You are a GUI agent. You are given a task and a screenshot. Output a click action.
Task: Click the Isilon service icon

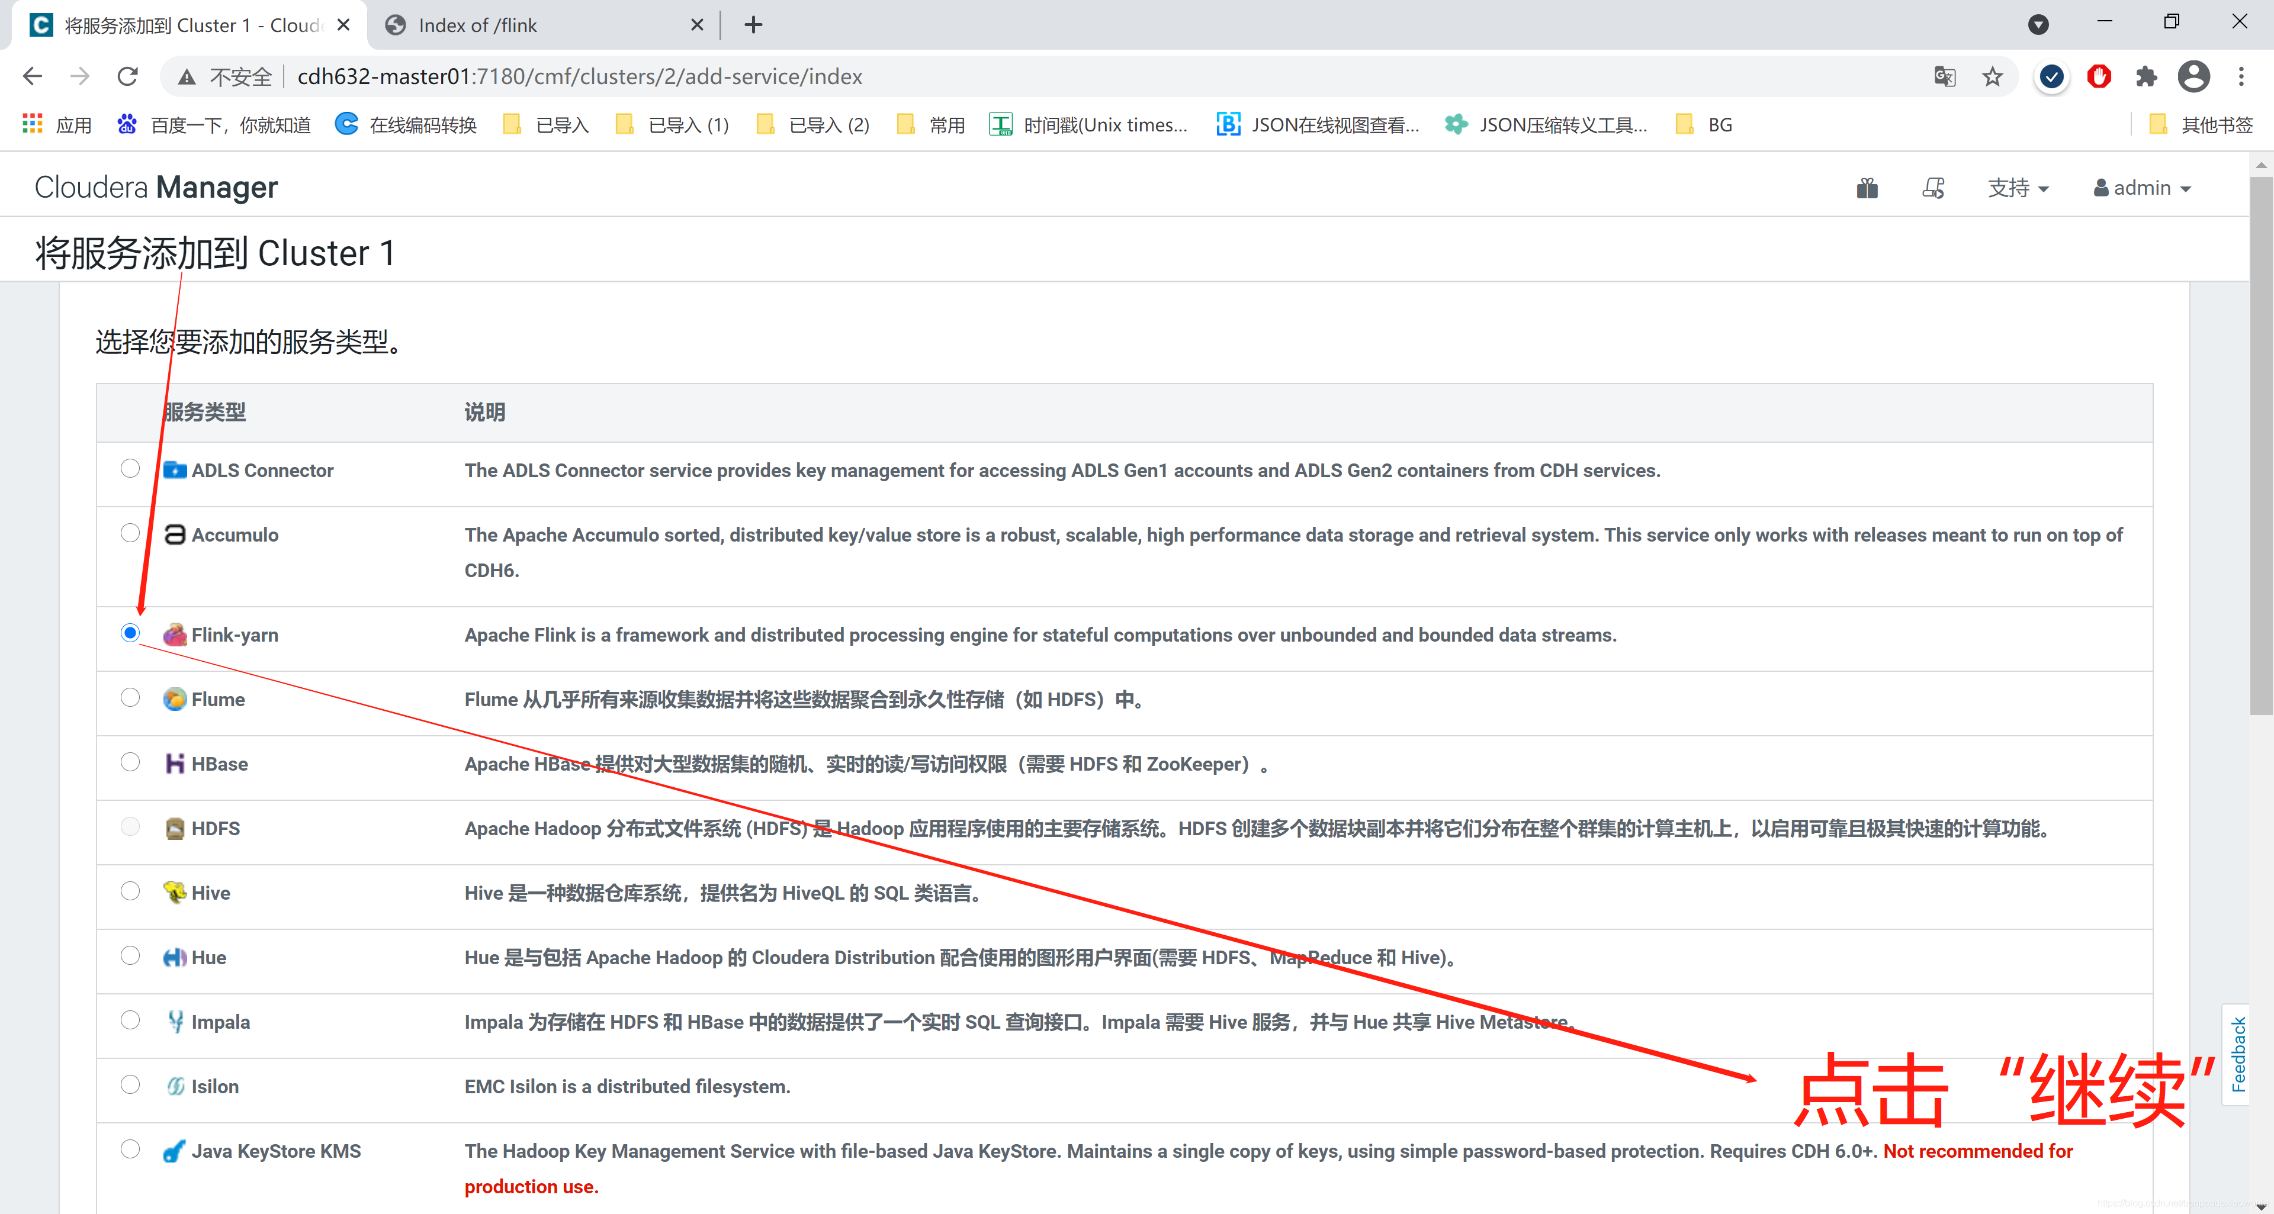tap(175, 1086)
